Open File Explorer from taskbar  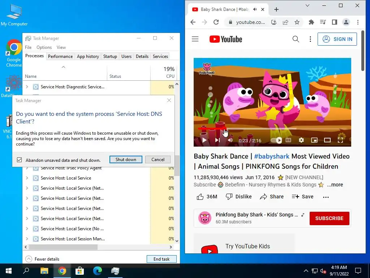click(x=44, y=271)
